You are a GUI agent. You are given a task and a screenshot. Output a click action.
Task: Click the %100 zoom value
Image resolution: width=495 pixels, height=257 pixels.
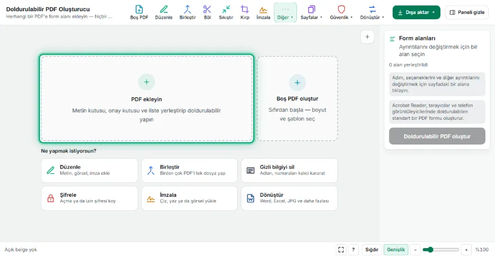click(482, 250)
